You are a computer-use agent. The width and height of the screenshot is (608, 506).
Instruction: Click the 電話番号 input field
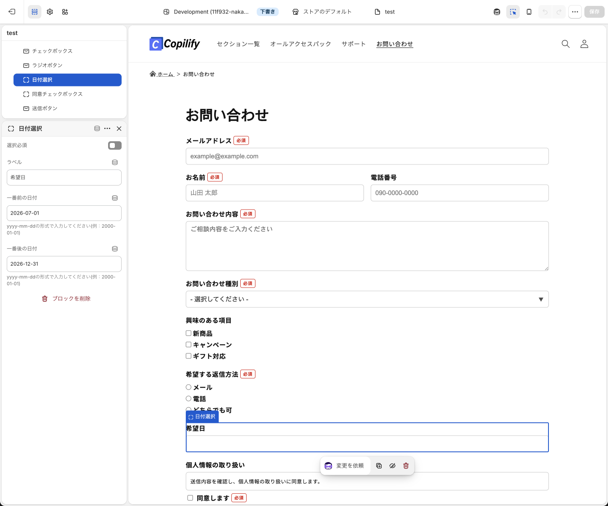460,193
